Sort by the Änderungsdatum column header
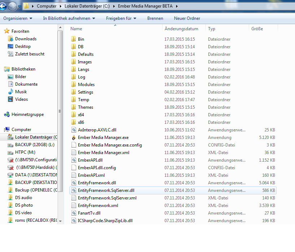Viewport: 295px width, 252px height. coord(184,28)
